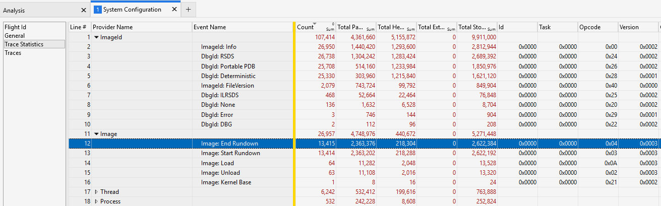Image resolution: width=661 pixels, height=206 pixels.
Task: Click the Process count value 532
Action: click(x=331, y=201)
